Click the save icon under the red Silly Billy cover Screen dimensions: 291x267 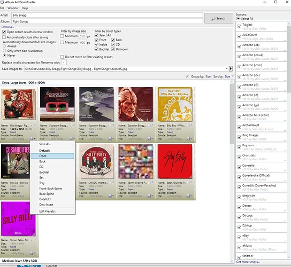(x=188, y=196)
